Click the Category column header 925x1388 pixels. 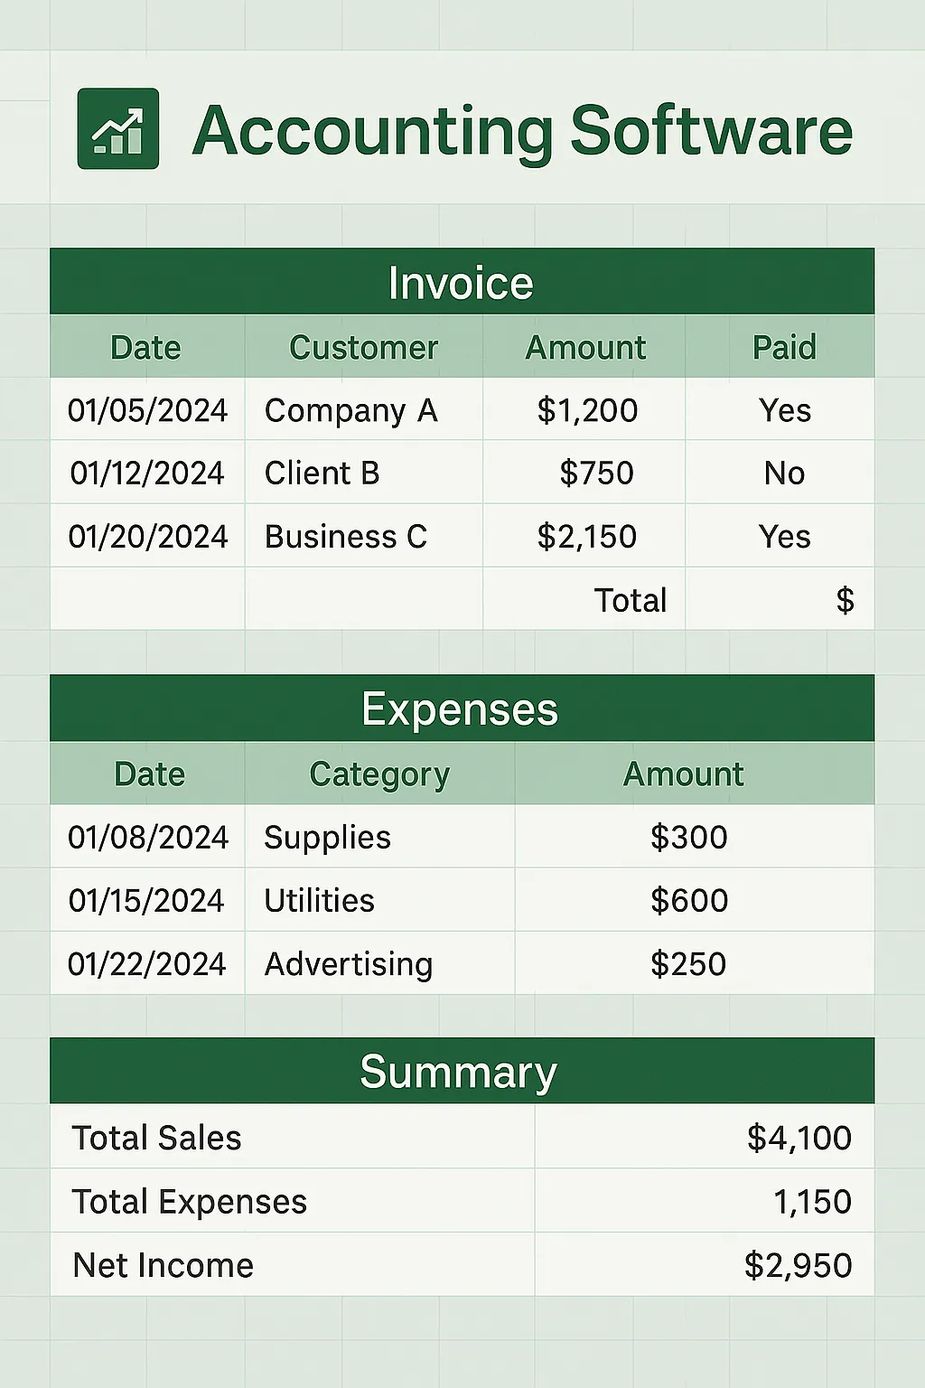tap(379, 774)
